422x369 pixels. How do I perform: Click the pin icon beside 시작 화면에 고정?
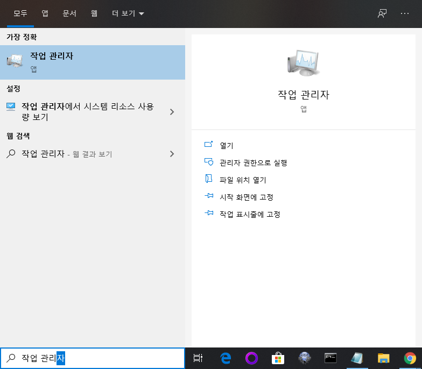[x=209, y=196]
